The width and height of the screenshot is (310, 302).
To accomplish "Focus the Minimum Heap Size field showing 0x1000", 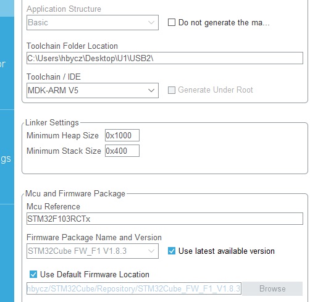I will coord(122,135).
